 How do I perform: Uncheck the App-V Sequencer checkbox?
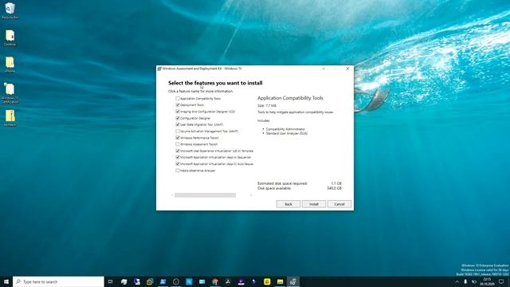(x=178, y=158)
